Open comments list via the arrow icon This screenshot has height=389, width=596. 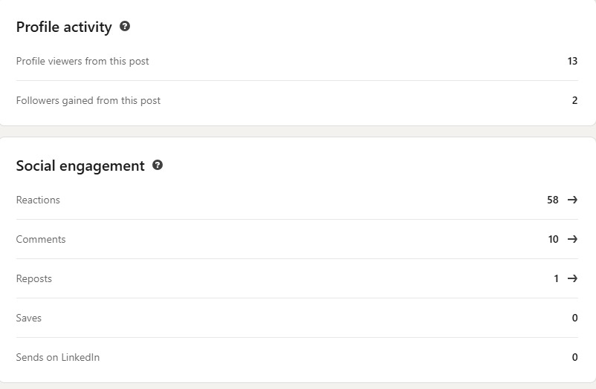pyautogui.click(x=572, y=239)
